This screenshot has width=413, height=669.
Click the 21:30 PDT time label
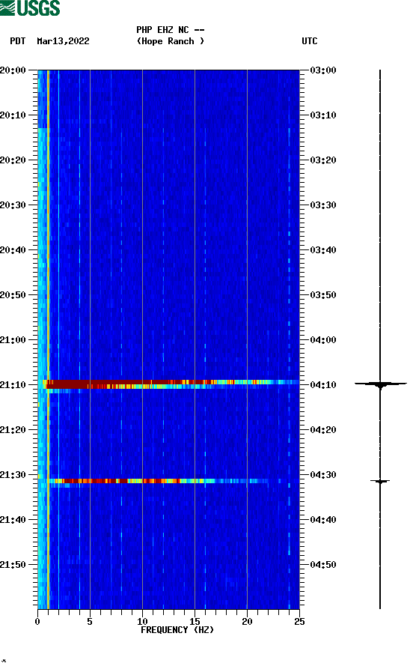[13, 475]
